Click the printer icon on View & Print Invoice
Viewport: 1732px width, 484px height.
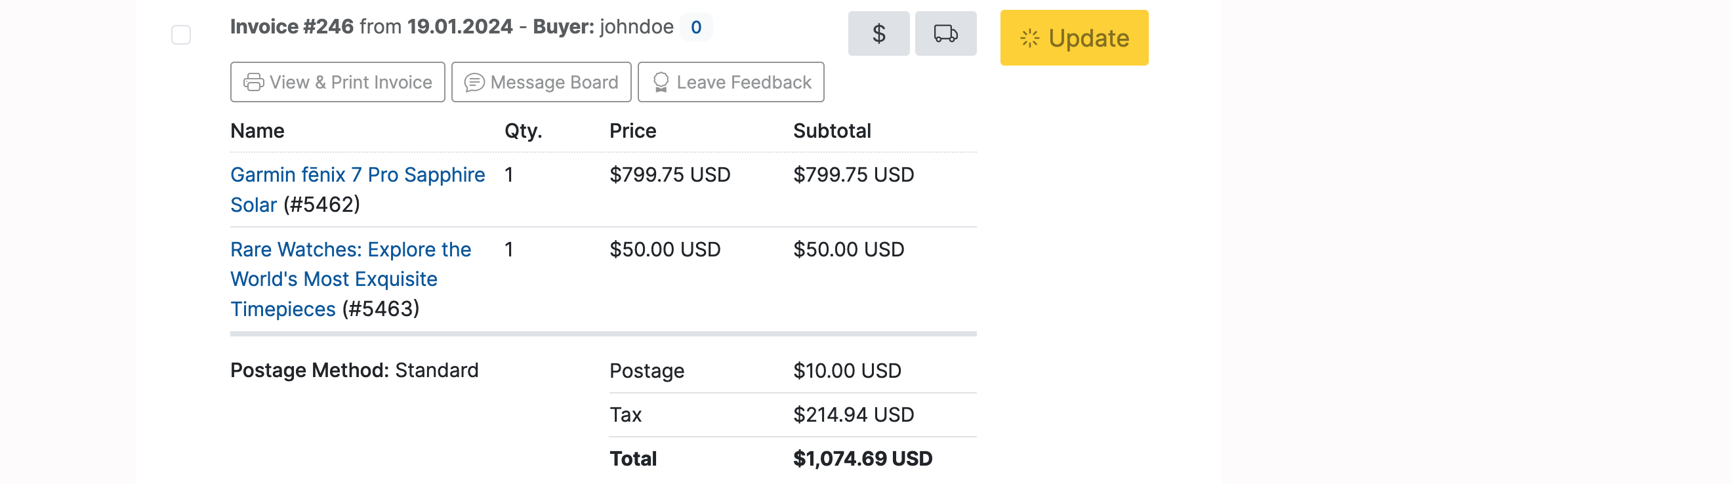click(x=253, y=82)
